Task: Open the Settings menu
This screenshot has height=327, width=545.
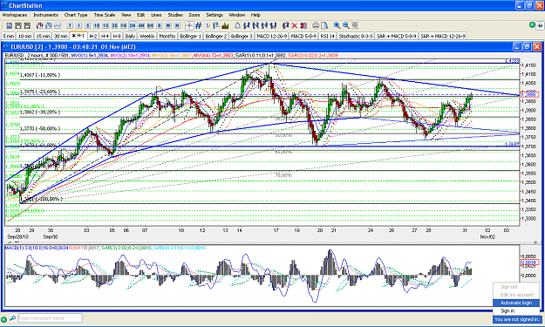Action: (x=215, y=15)
